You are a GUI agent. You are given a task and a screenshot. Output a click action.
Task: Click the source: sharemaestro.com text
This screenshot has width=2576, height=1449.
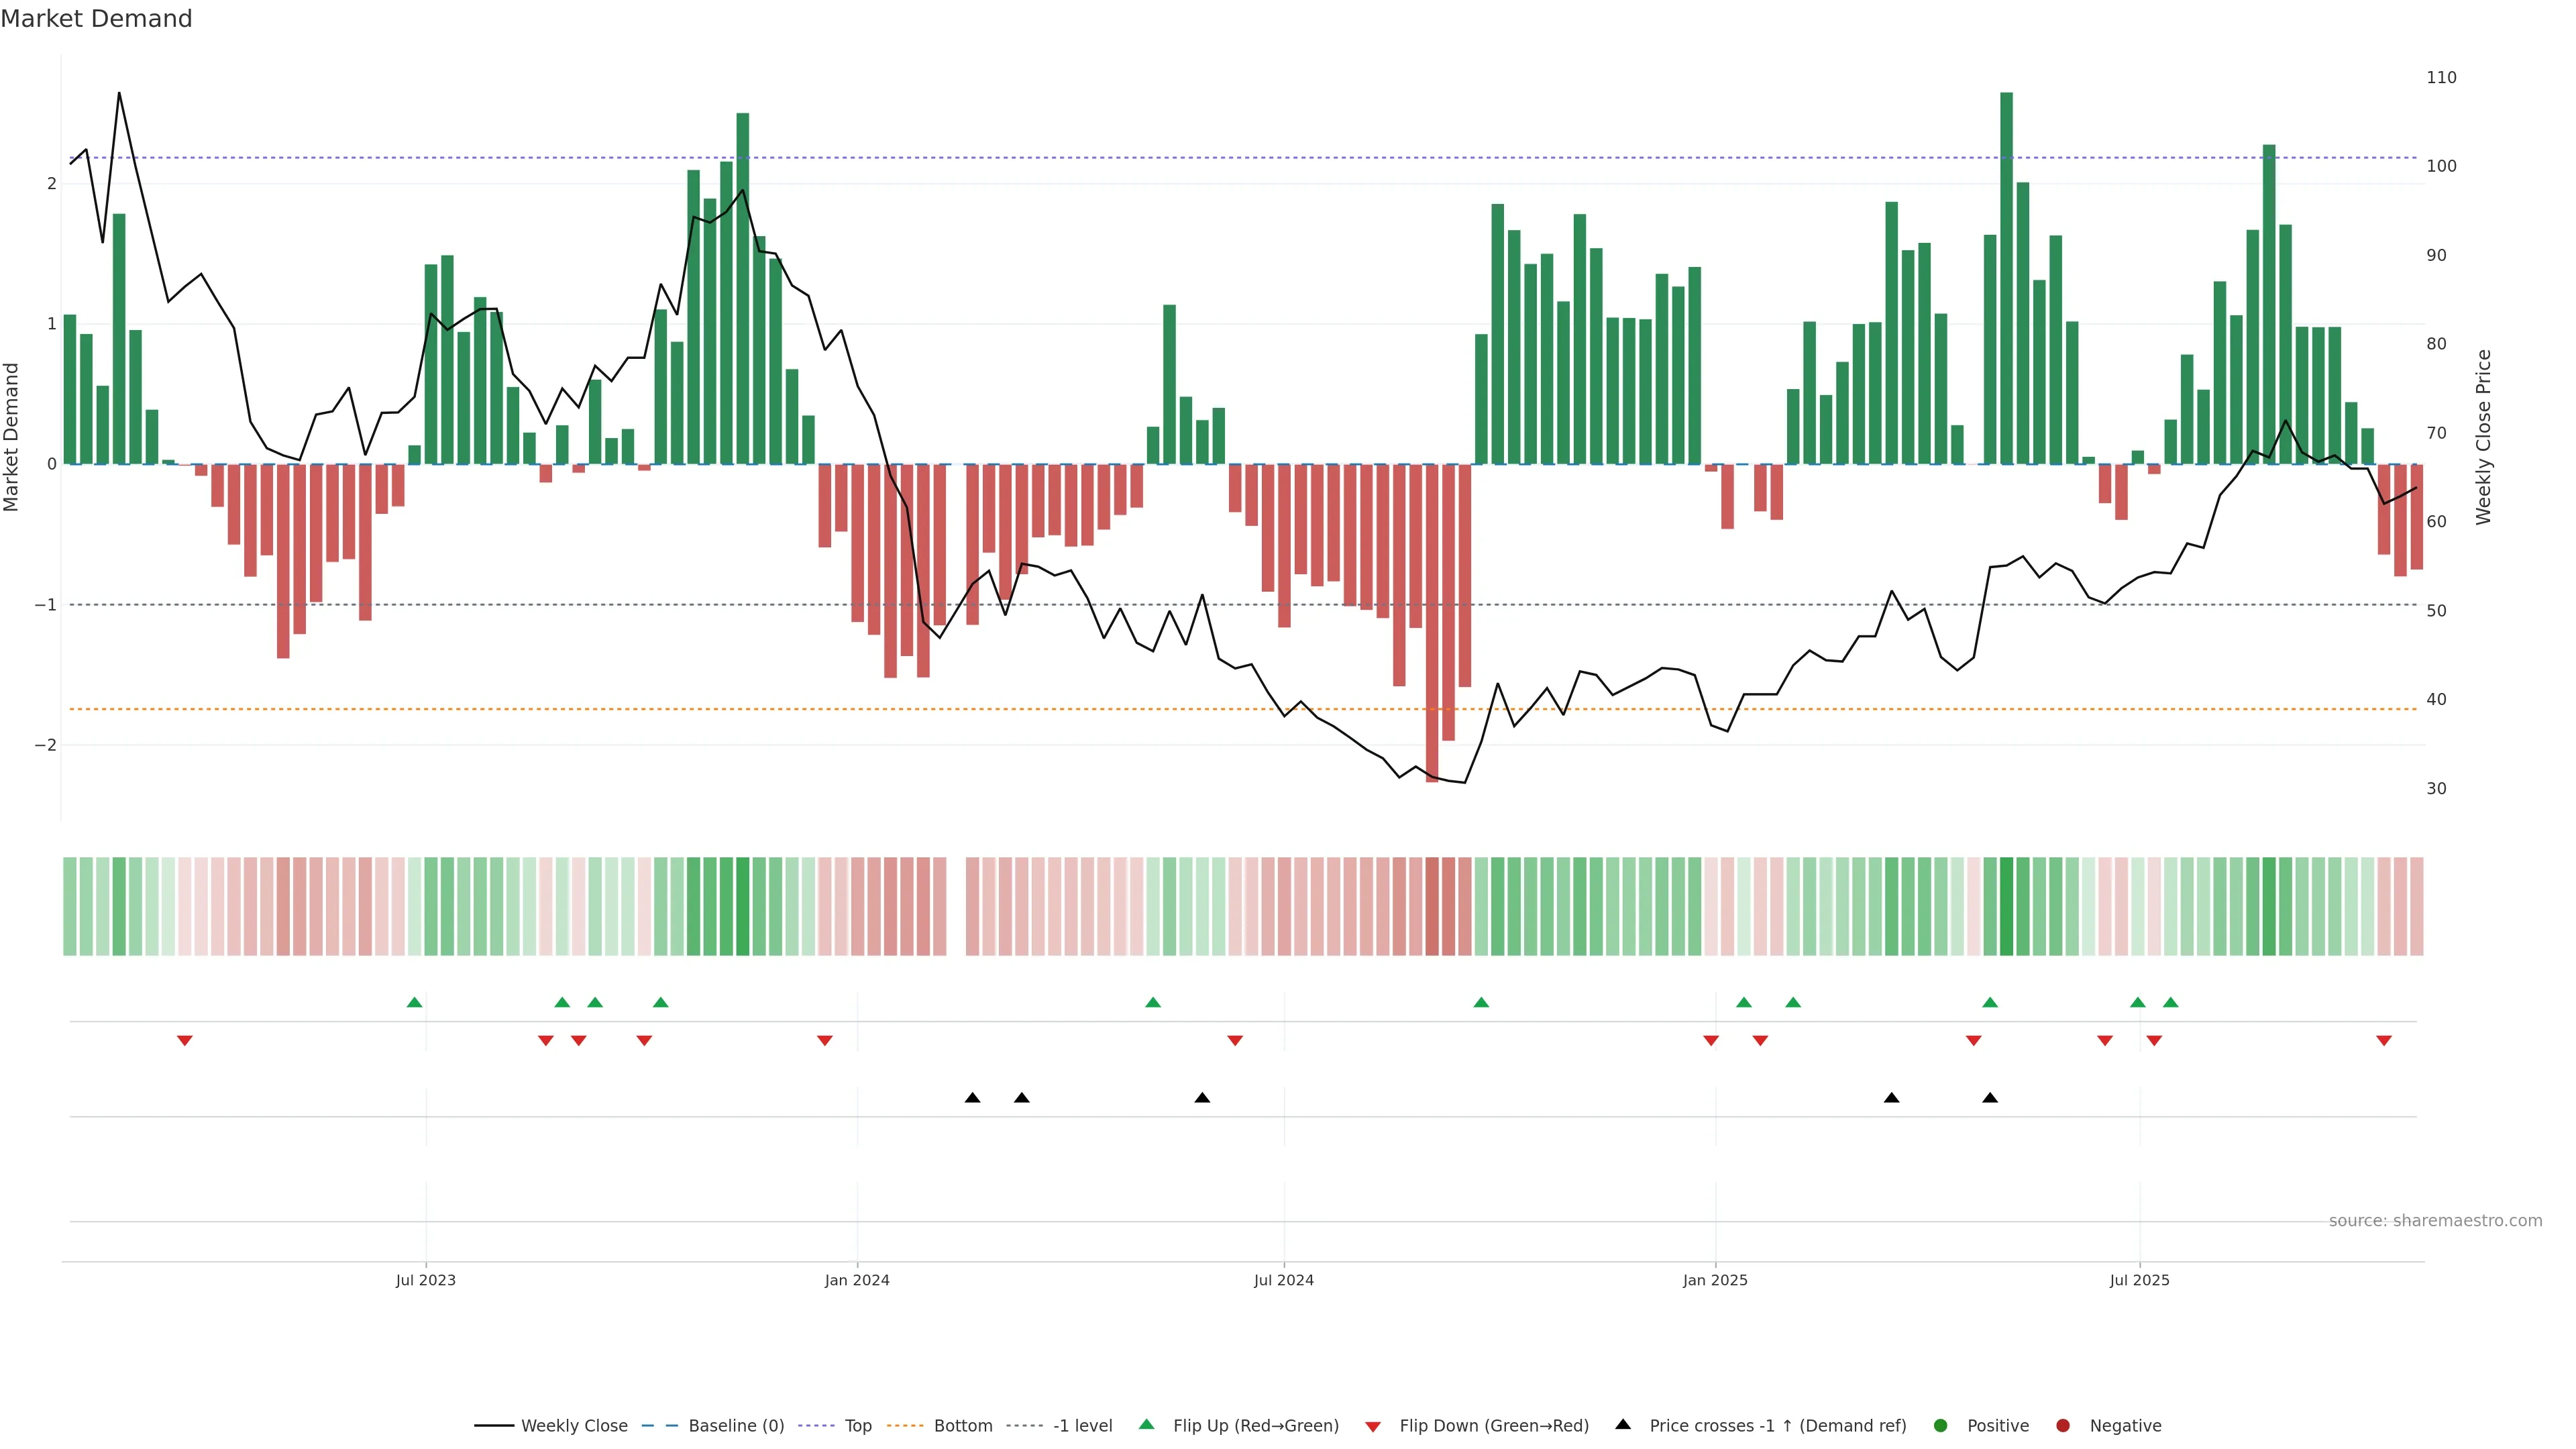[x=2435, y=1220]
